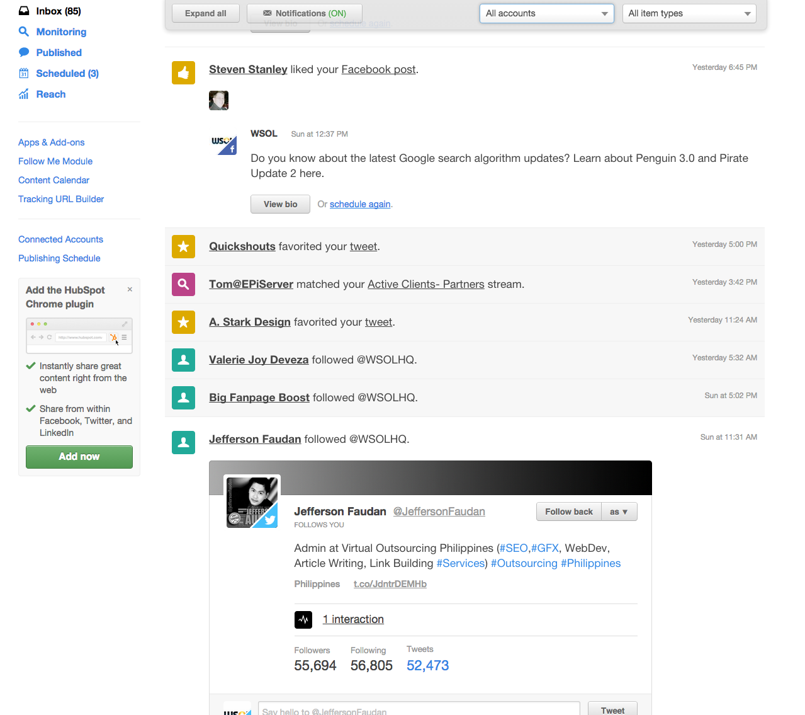Open #SEO hashtag link
The width and height of the screenshot is (805, 715).
click(514, 548)
